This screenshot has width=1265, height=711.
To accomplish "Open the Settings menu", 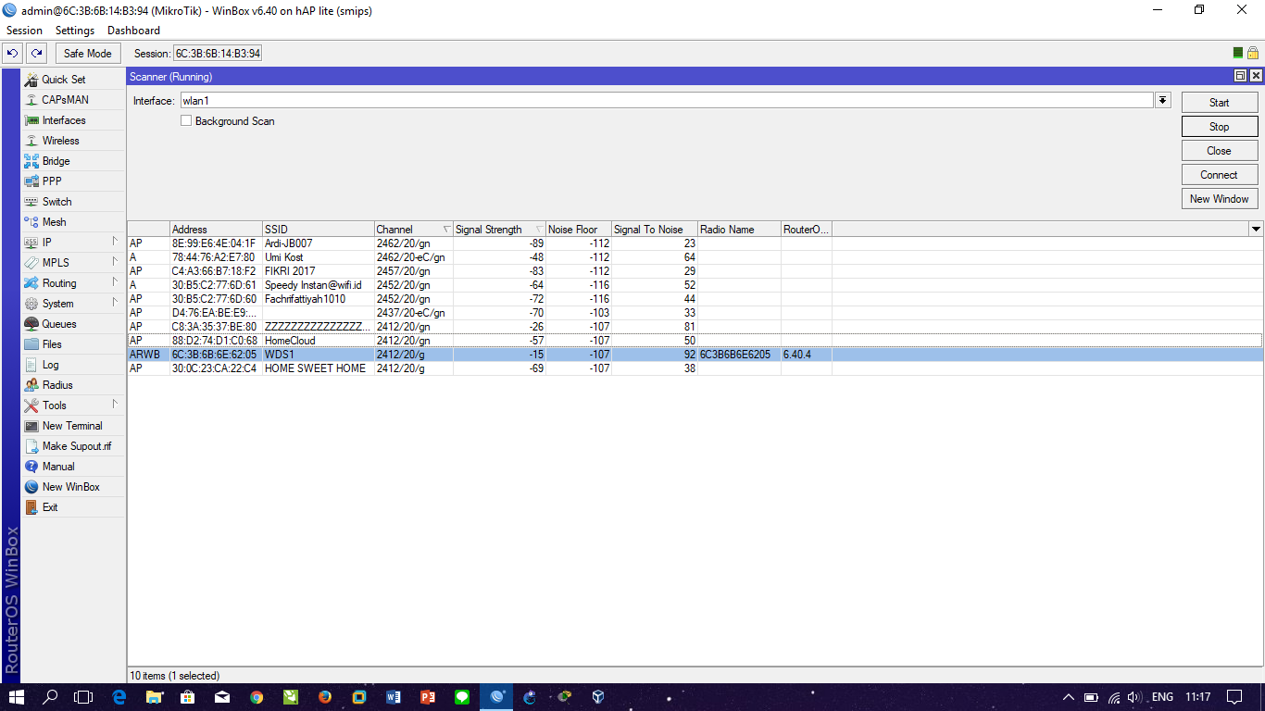I will pyautogui.click(x=75, y=30).
